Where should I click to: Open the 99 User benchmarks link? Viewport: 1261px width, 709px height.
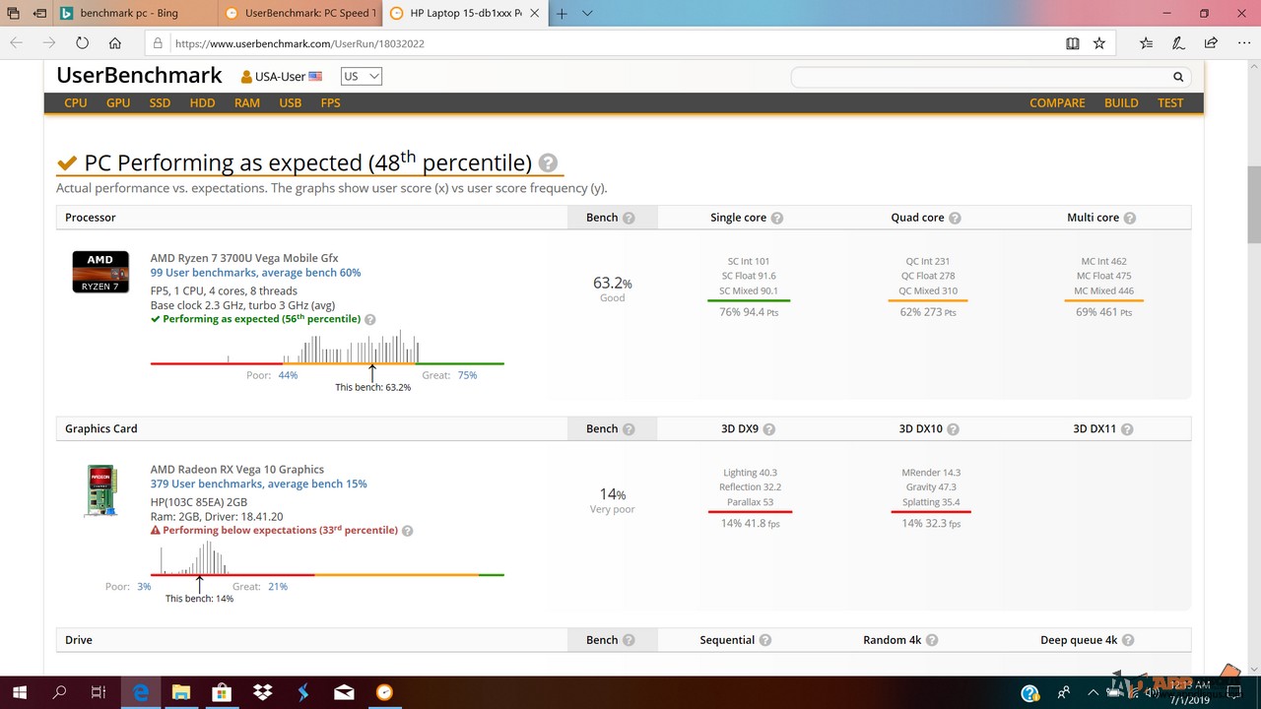pyautogui.click(x=255, y=273)
